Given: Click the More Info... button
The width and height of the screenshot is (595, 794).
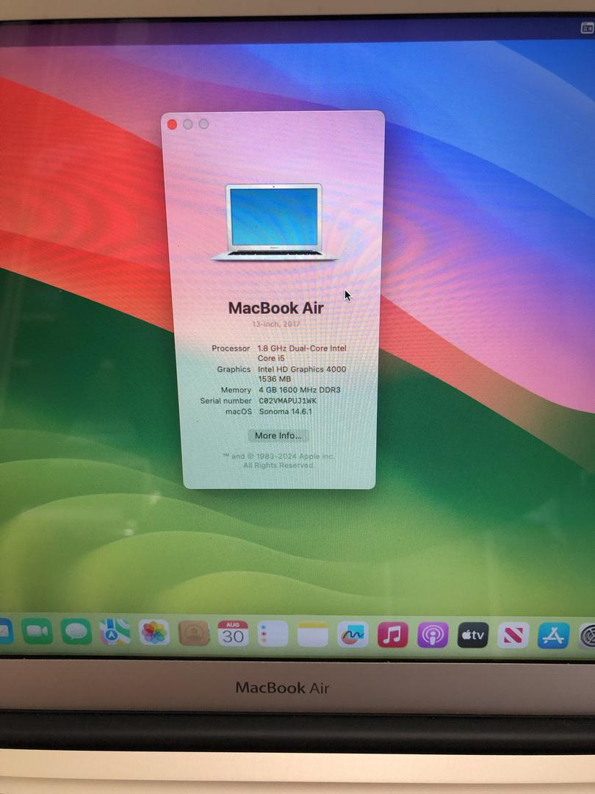Looking at the screenshot, I should pyautogui.click(x=278, y=435).
